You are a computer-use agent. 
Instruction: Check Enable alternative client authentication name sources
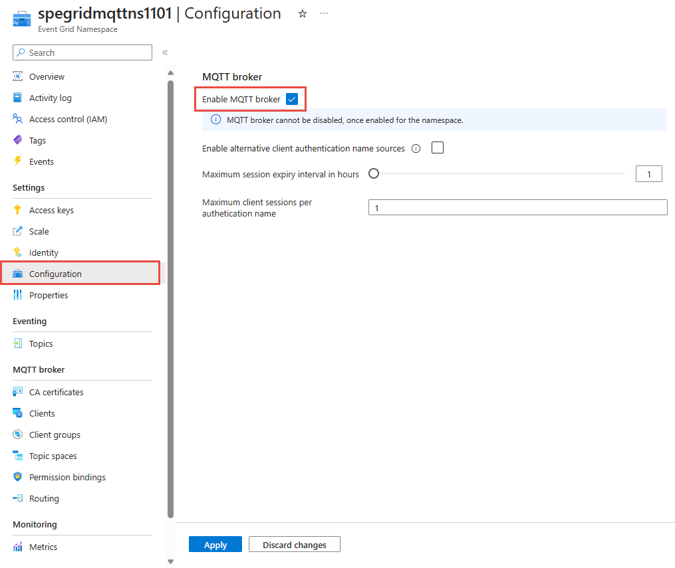click(438, 148)
